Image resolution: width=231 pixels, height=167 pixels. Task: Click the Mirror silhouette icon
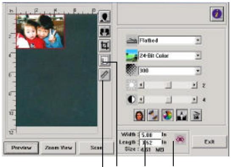[104, 16]
